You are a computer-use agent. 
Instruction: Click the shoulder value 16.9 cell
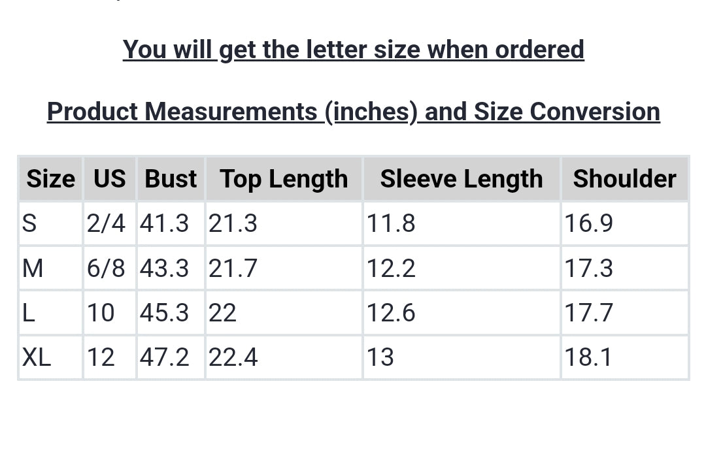[589, 223]
